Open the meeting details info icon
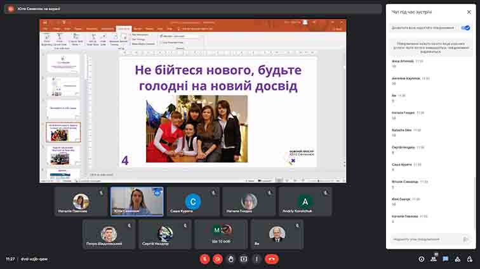 point(422,259)
